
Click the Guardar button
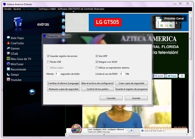pos(136,98)
